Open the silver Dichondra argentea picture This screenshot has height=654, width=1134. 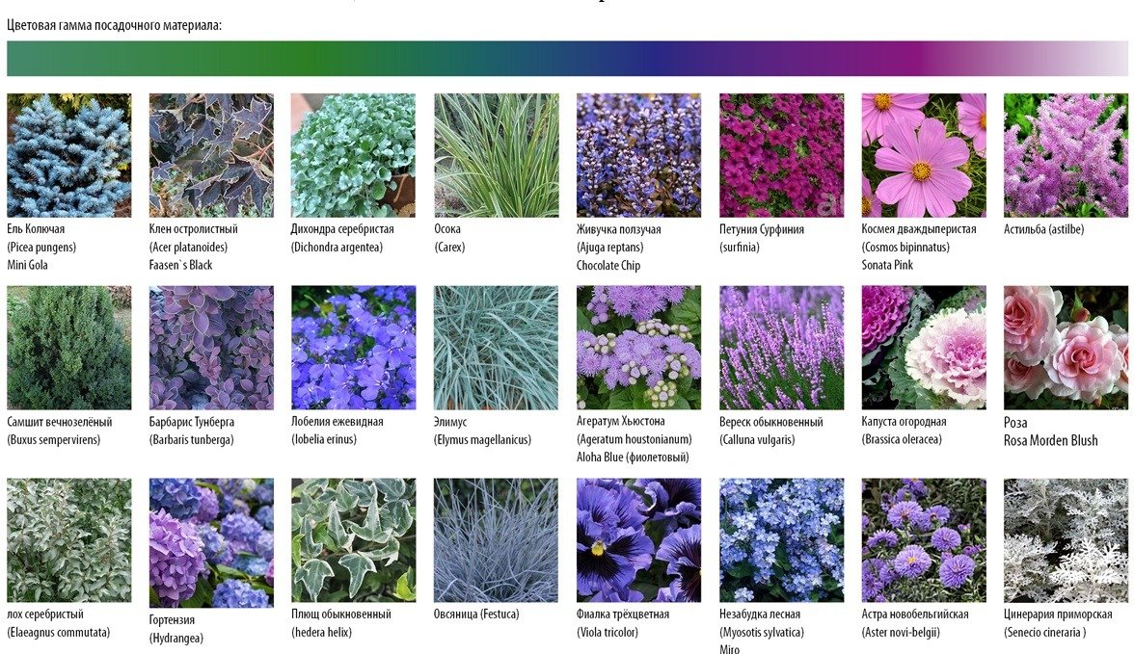[353, 155]
